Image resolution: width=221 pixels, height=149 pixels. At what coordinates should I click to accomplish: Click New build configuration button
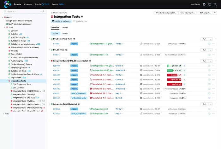[x=166, y=13]
